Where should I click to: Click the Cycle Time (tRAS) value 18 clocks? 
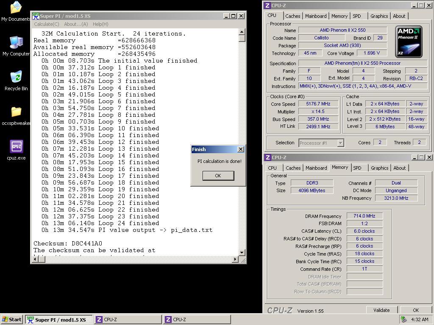(x=364, y=254)
